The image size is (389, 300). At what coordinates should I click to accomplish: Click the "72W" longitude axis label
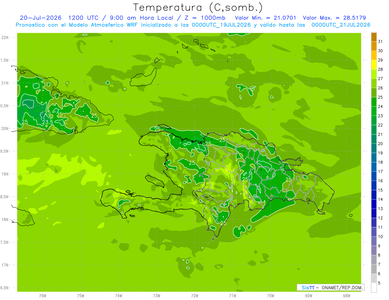pos(194,296)
